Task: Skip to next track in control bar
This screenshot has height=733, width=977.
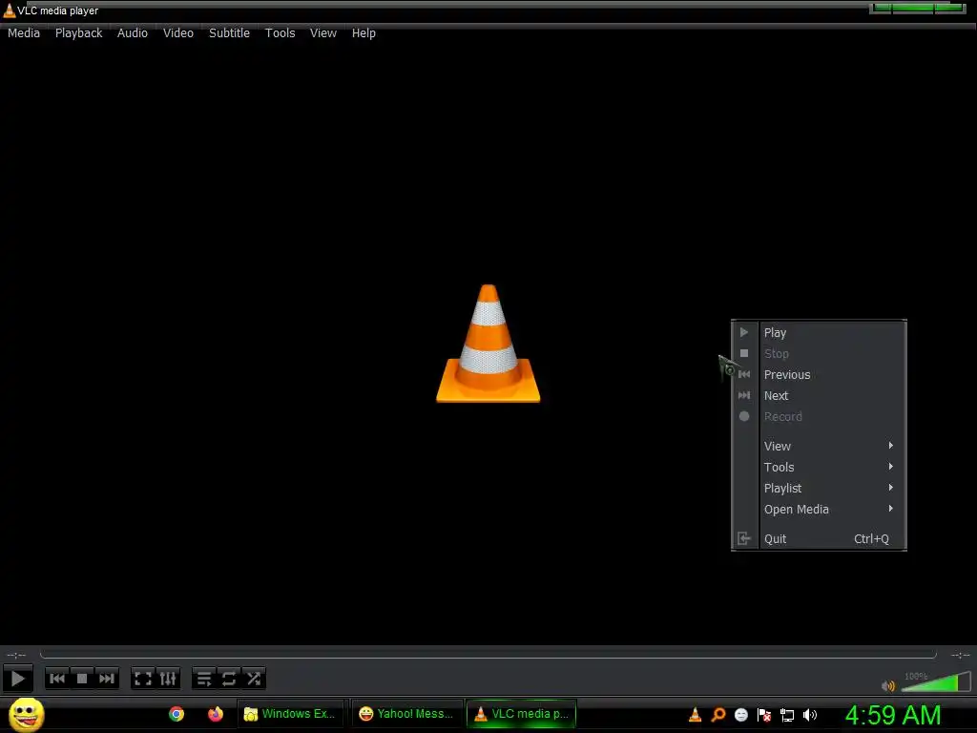Action: [x=107, y=679]
